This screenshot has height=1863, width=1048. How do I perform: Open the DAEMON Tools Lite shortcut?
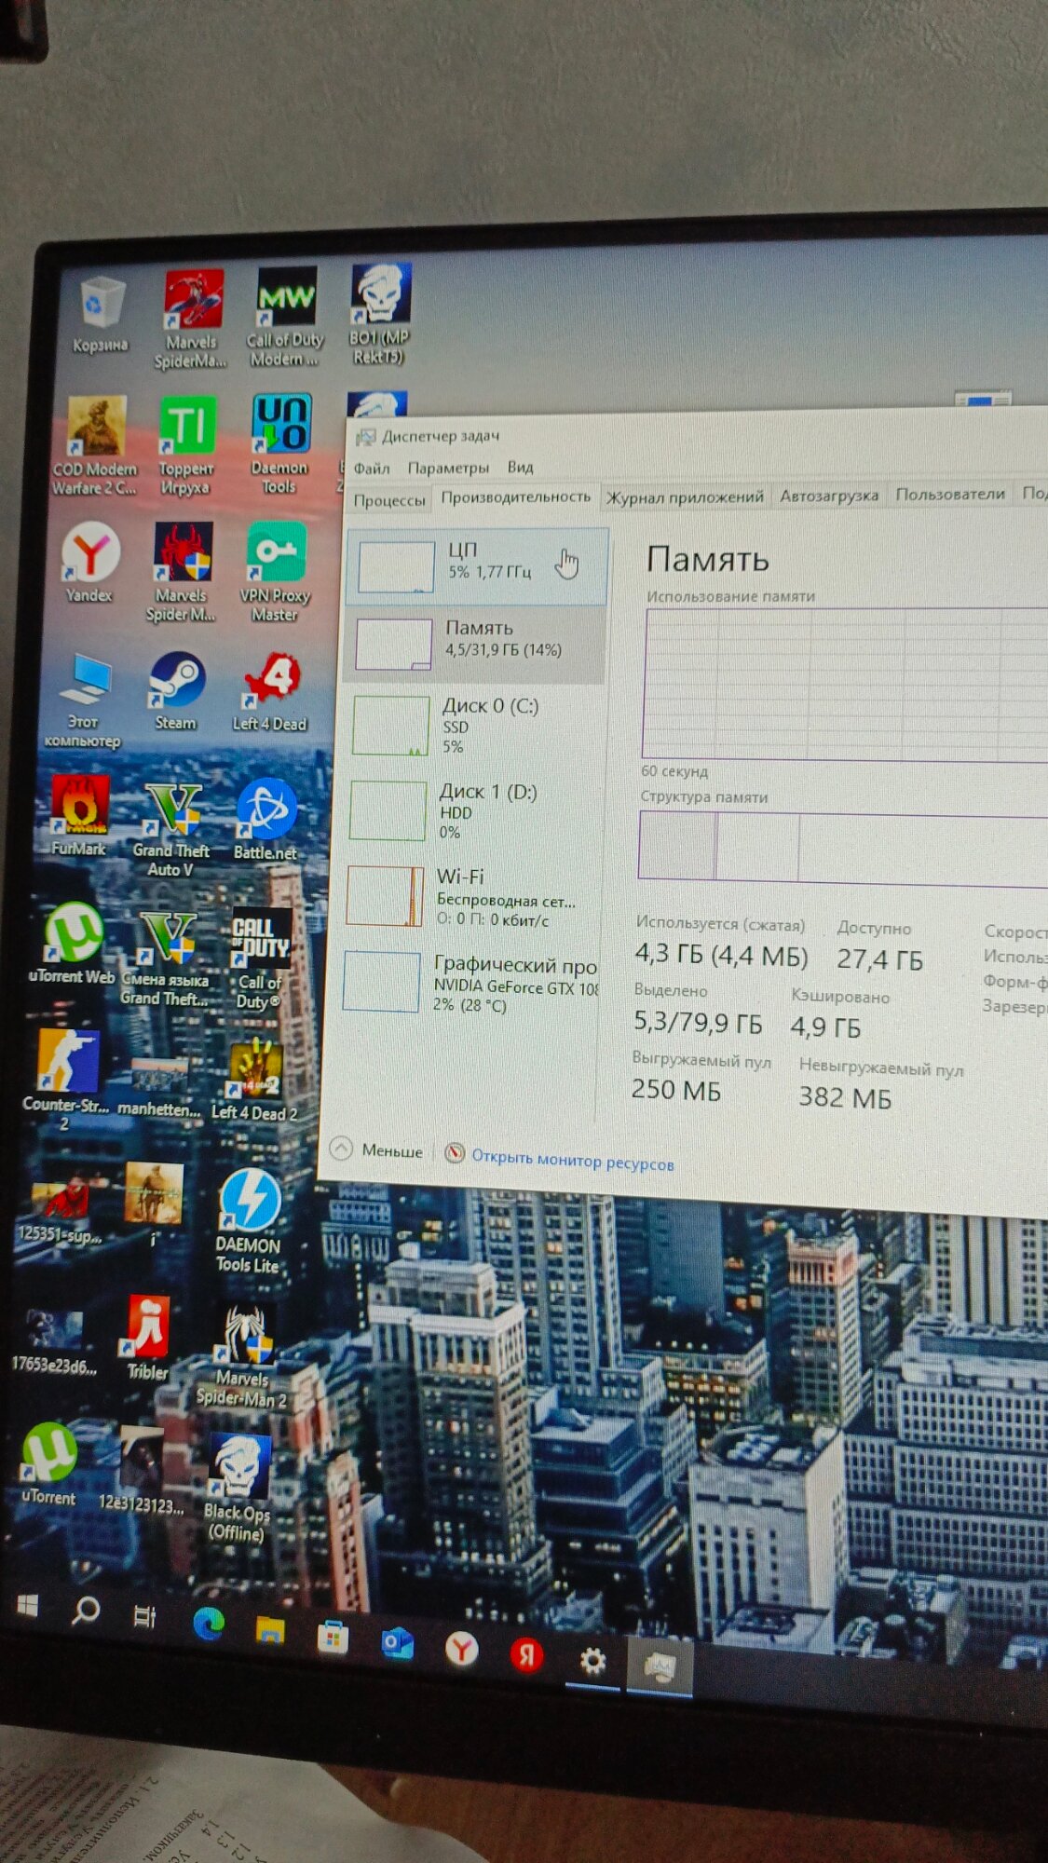[249, 1222]
